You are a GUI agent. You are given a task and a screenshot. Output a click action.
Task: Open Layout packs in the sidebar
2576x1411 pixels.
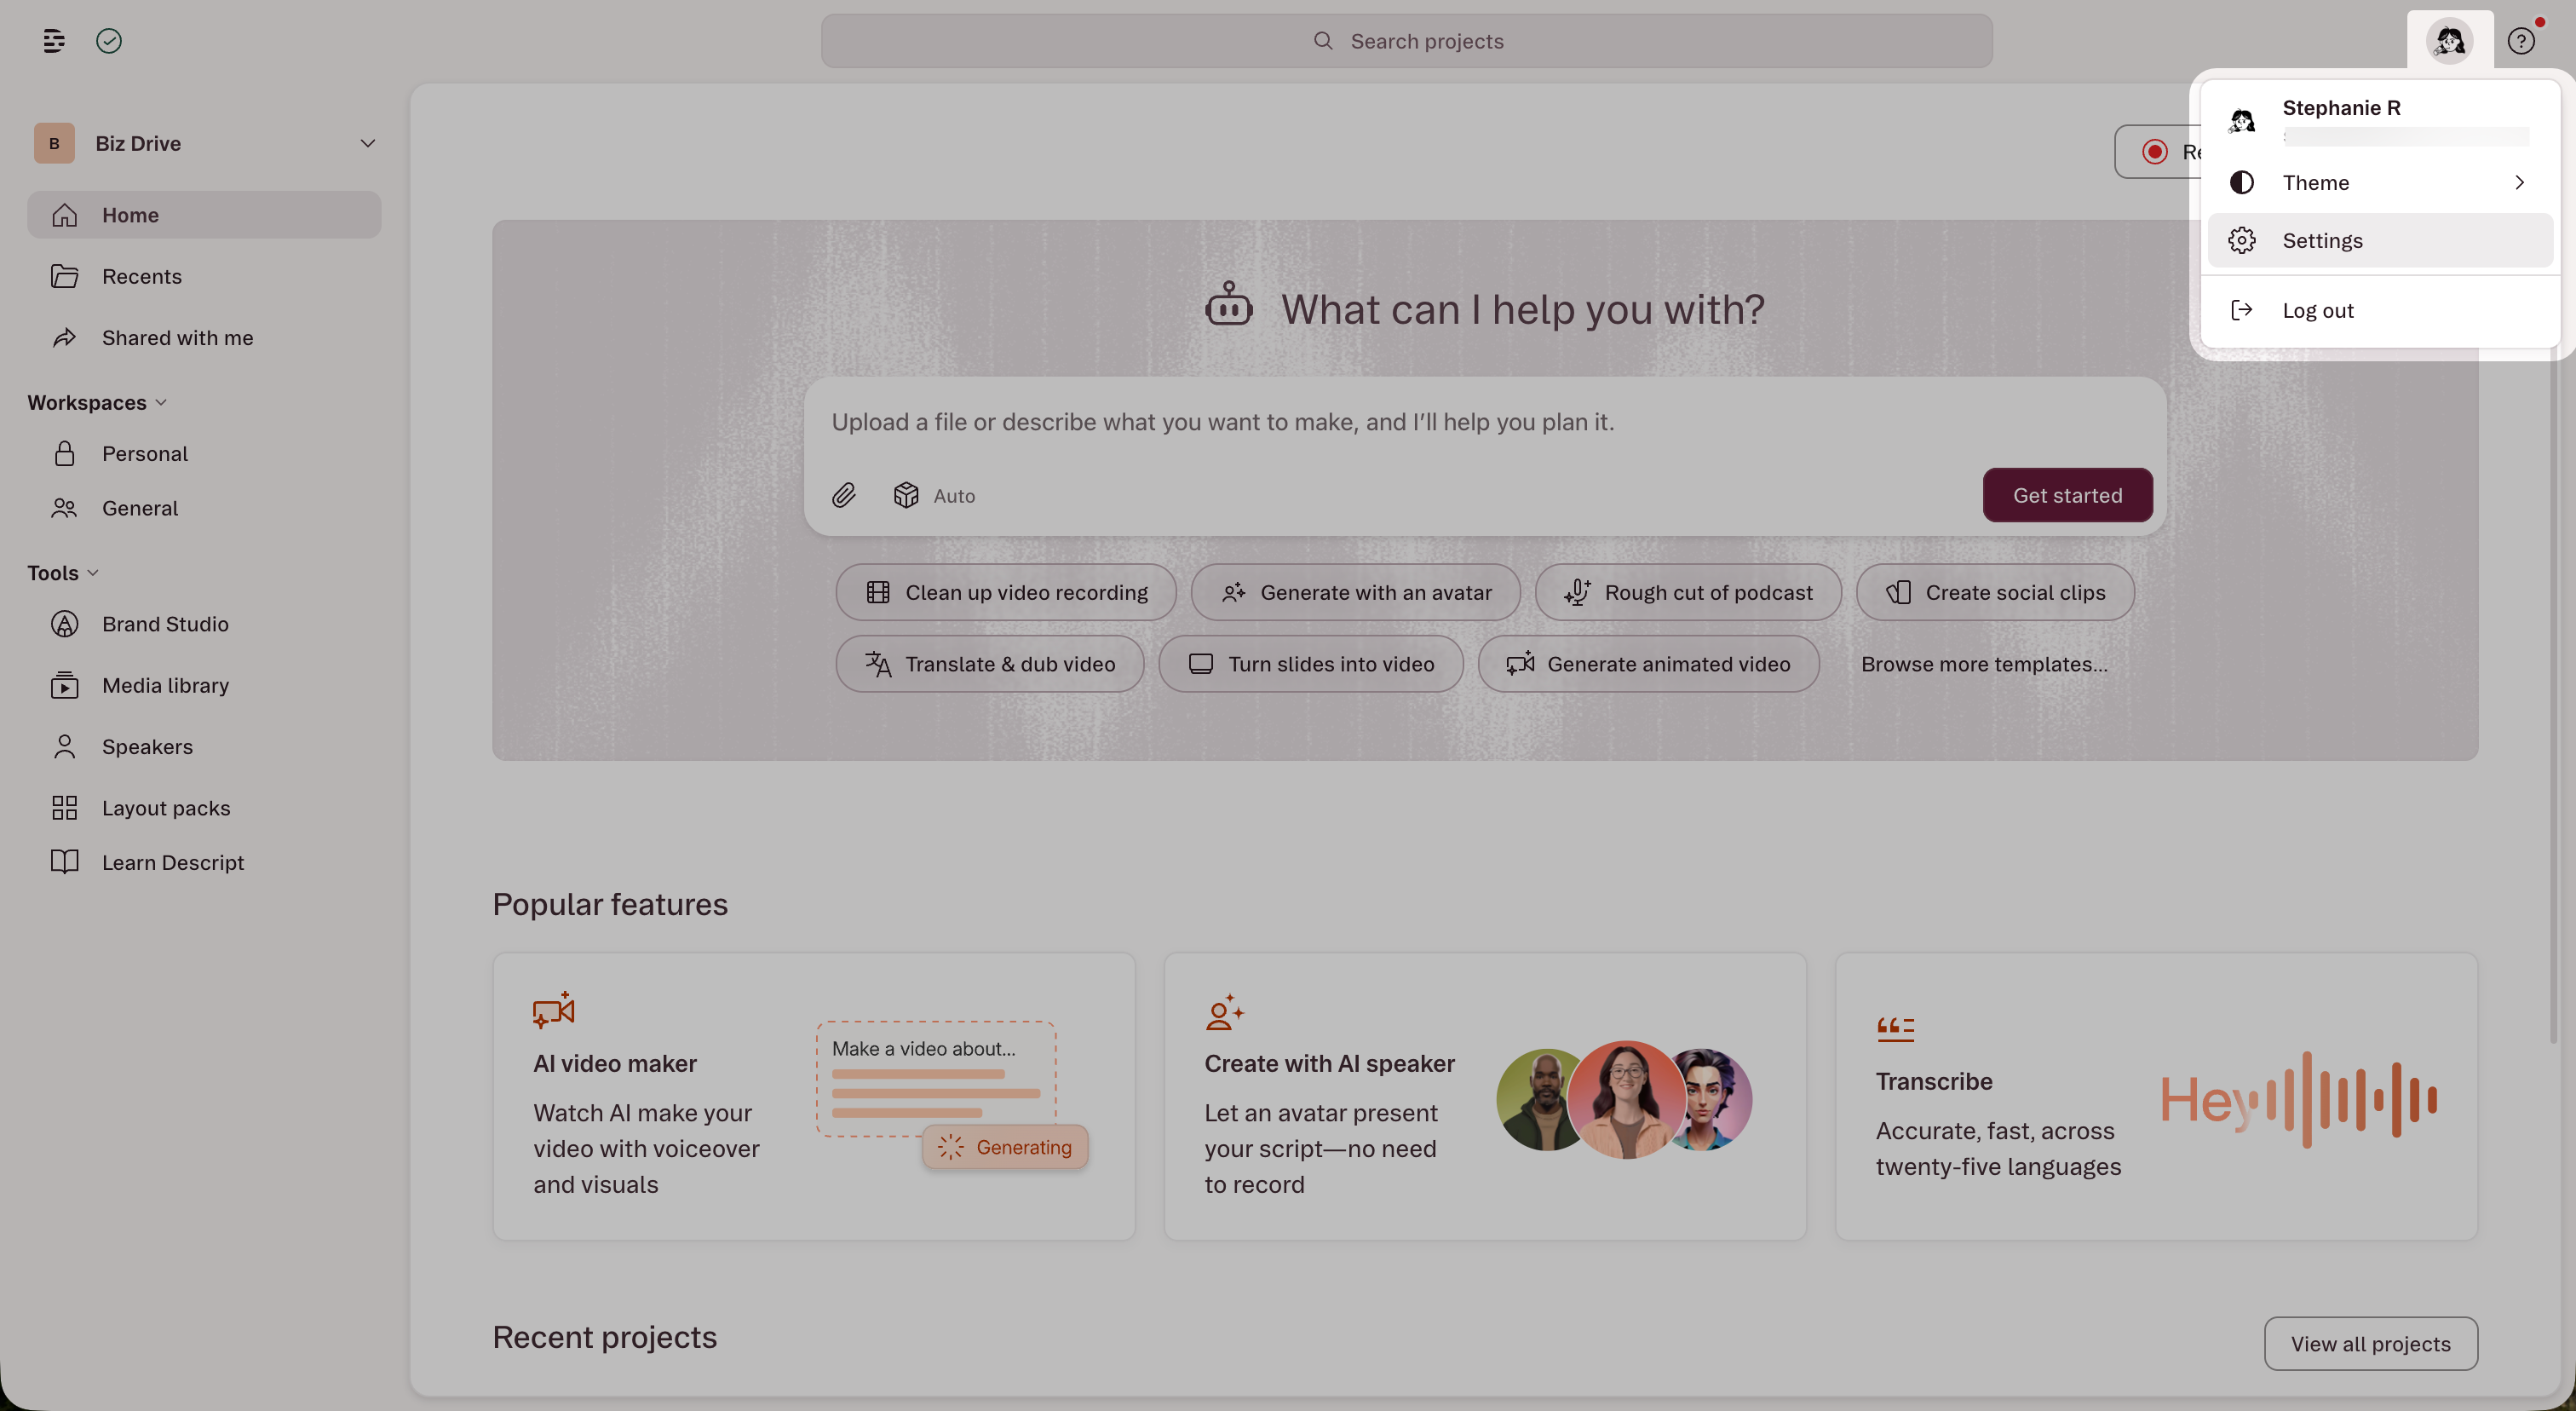(165, 808)
